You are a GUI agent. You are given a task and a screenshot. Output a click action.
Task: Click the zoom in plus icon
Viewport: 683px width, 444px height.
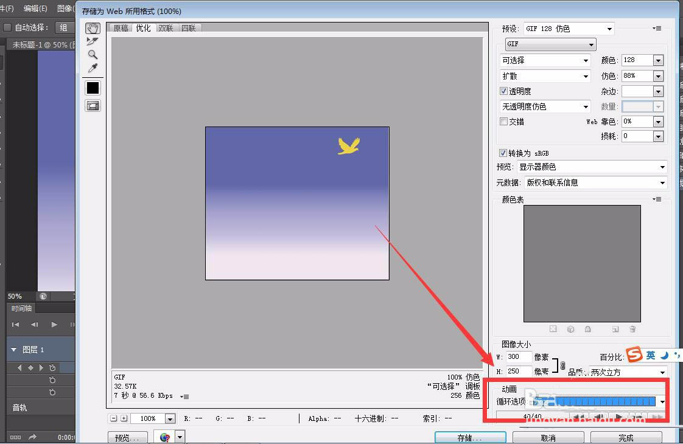point(124,418)
